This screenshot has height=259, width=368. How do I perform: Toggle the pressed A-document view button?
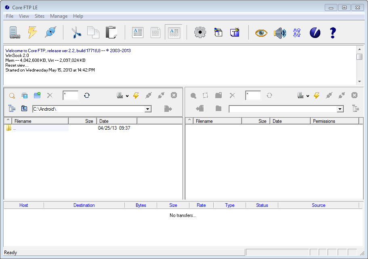tap(174, 32)
